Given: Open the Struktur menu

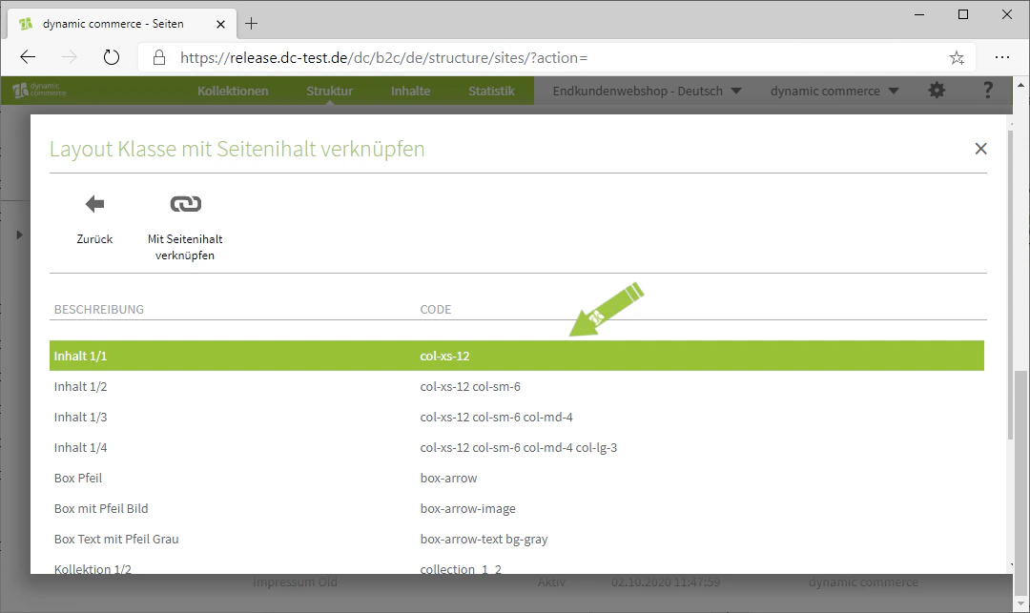Looking at the screenshot, I should pos(329,91).
